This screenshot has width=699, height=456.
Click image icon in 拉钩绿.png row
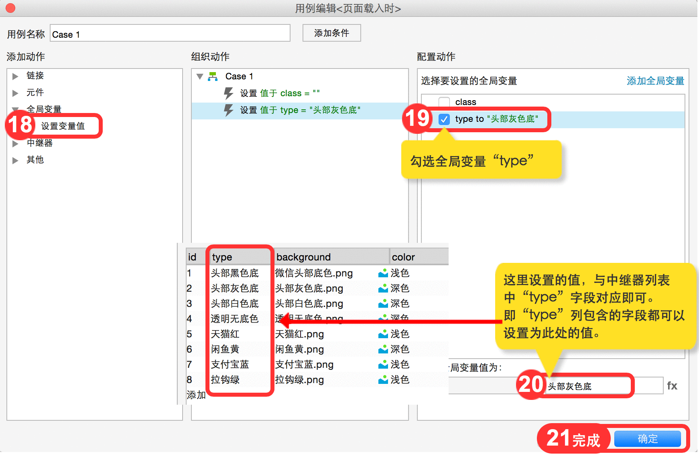pos(383,380)
